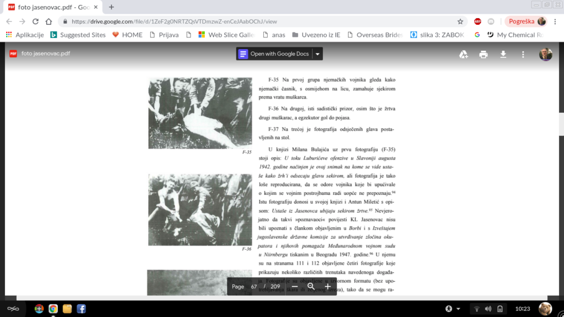Image resolution: width=564 pixels, height=317 pixels.
Task: Expand the Open with dropdown arrow
Action: pyautogui.click(x=317, y=54)
